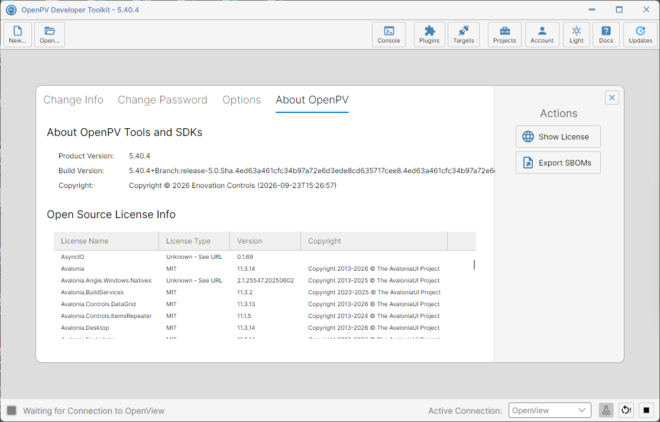Screen dimensions: 660x422
Task: Click the Product Version value 5.40.4
Action: pos(140,155)
